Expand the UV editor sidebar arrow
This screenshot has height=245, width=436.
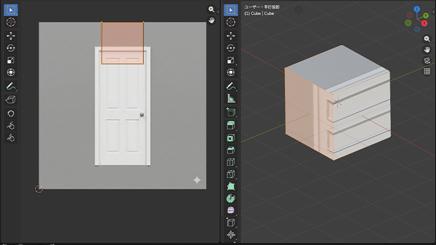pyautogui.click(x=218, y=11)
